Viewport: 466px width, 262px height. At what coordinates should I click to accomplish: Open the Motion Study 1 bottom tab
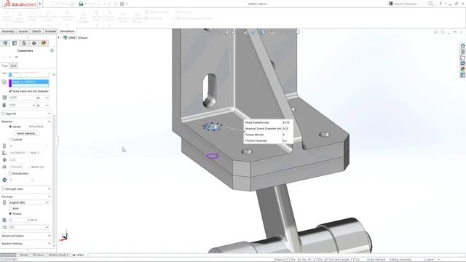pyautogui.click(x=58, y=255)
